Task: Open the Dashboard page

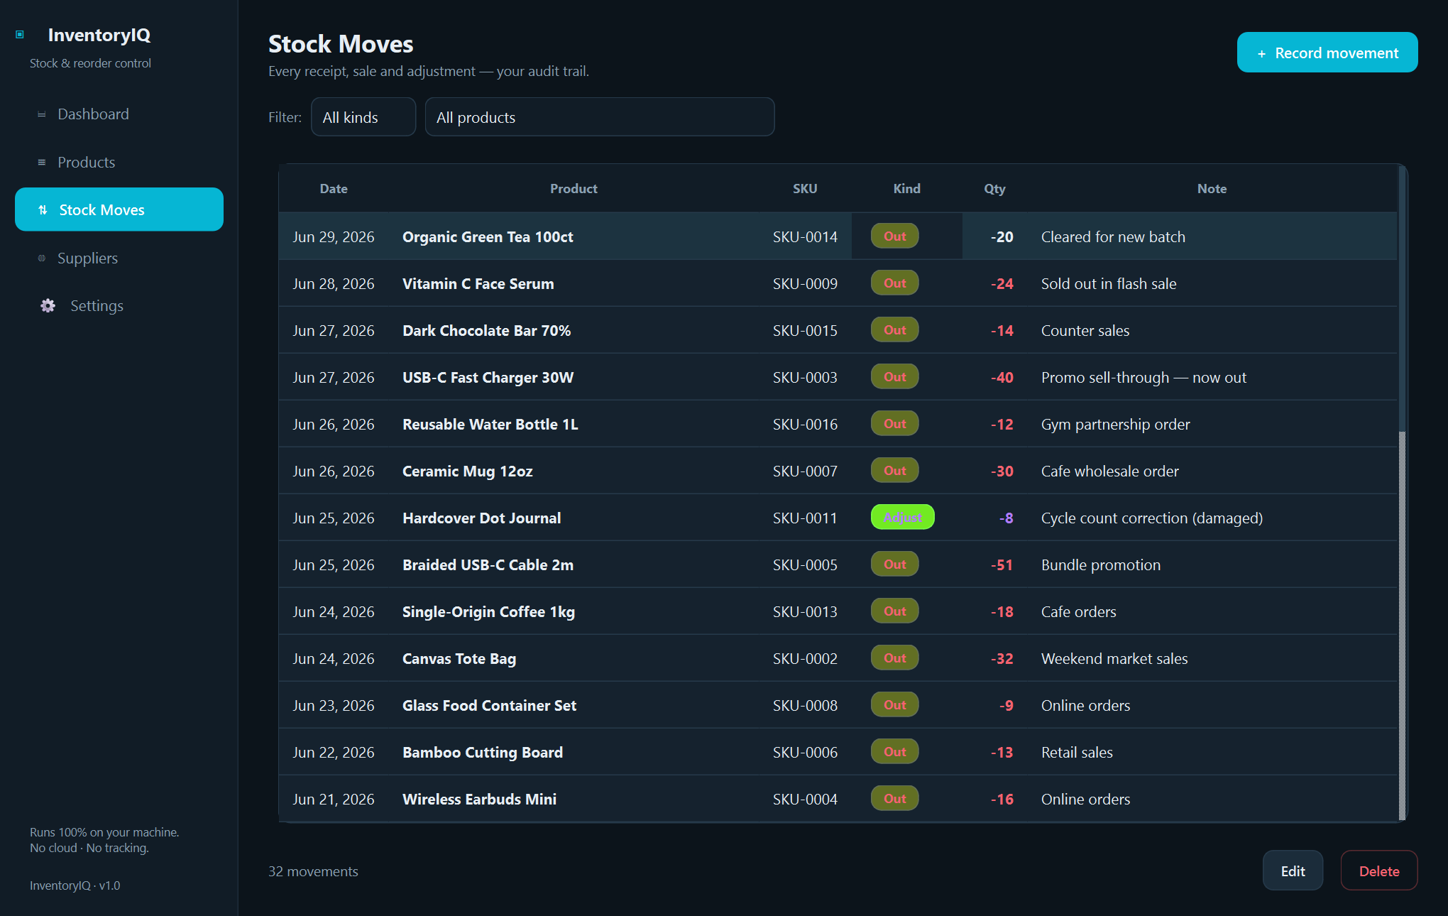Action: point(119,114)
